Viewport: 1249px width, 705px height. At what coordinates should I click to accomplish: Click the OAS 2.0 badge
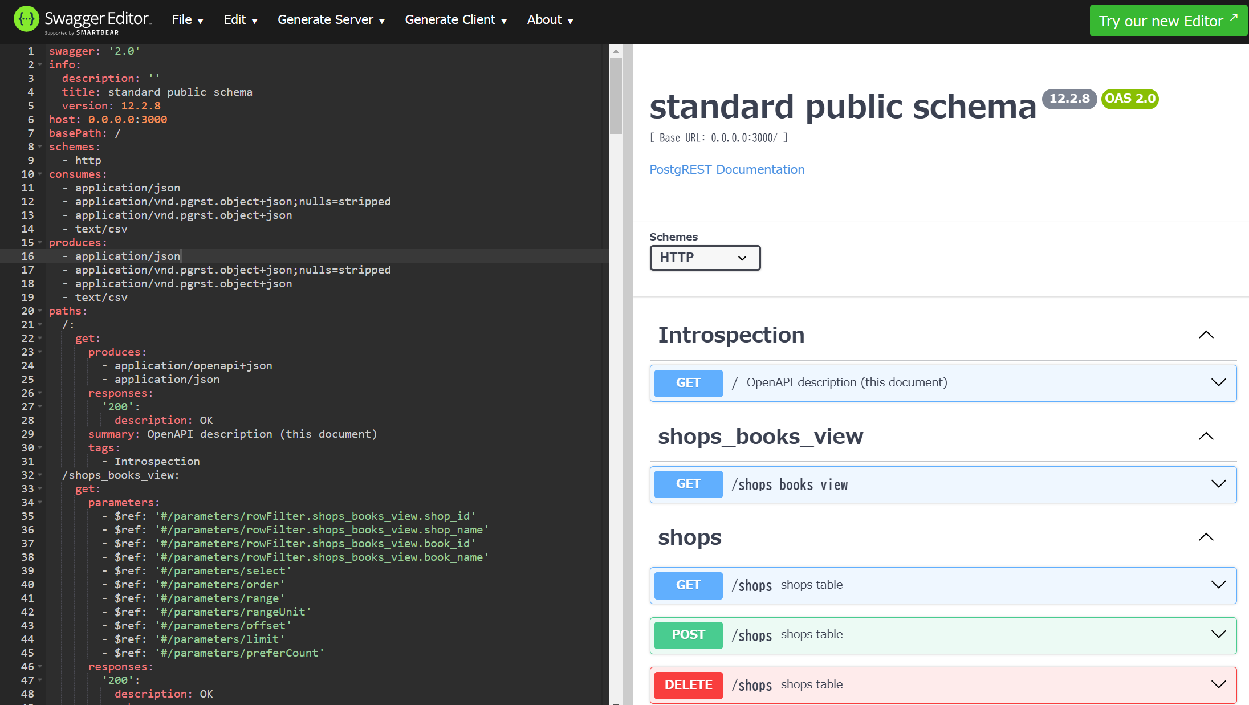[1129, 99]
